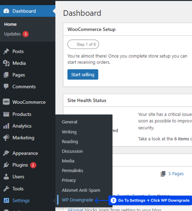Select Privacy in Settings flyout
This screenshot has height=211, width=192.
tap(69, 180)
